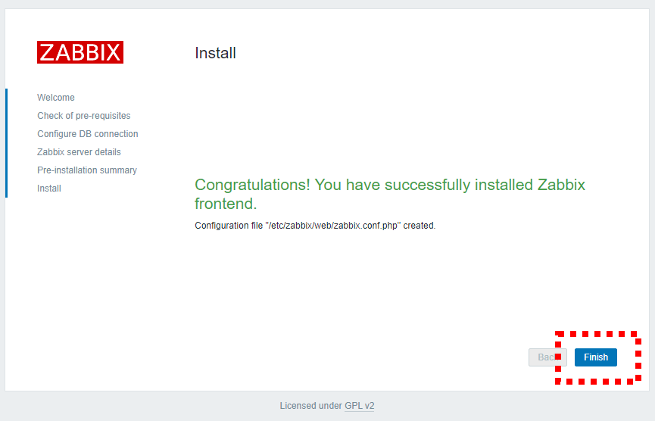
Task: Open the GPL v2 license link
Action: pos(359,406)
